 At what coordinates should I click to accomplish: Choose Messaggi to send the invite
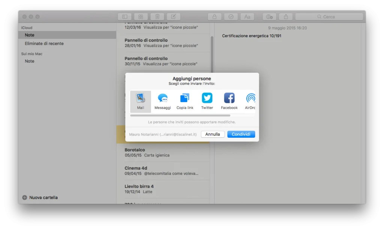(x=163, y=101)
